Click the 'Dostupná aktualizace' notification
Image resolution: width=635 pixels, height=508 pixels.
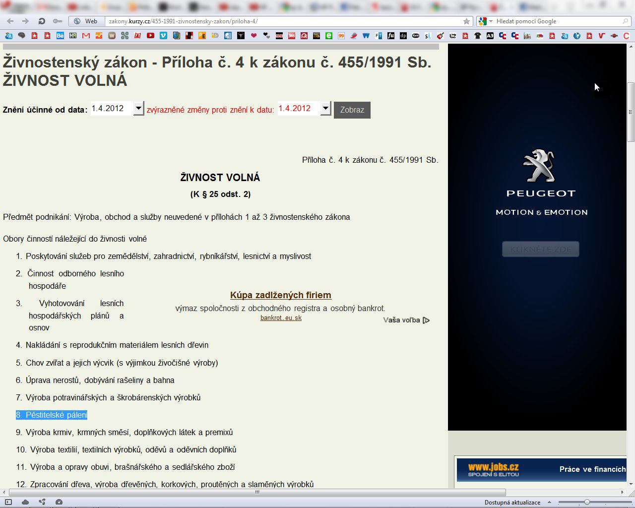pos(512,503)
